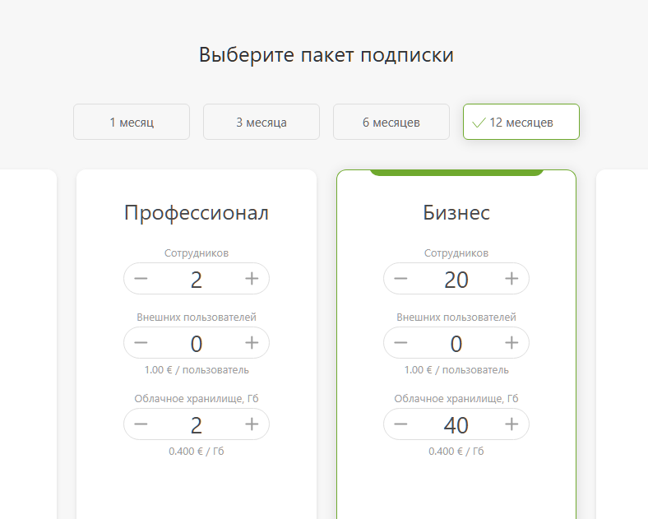
Task: Edit the Сотрудников value 2 in Профессионал
Action: point(197,280)
